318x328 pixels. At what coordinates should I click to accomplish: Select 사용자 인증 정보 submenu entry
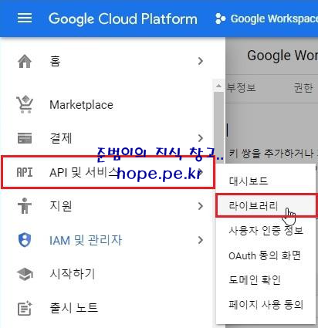pyautogui.click(x=266, y=231)
